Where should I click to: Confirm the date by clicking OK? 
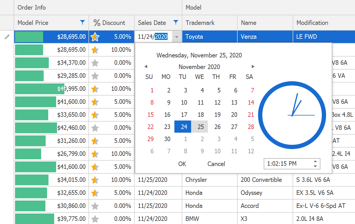182,164
